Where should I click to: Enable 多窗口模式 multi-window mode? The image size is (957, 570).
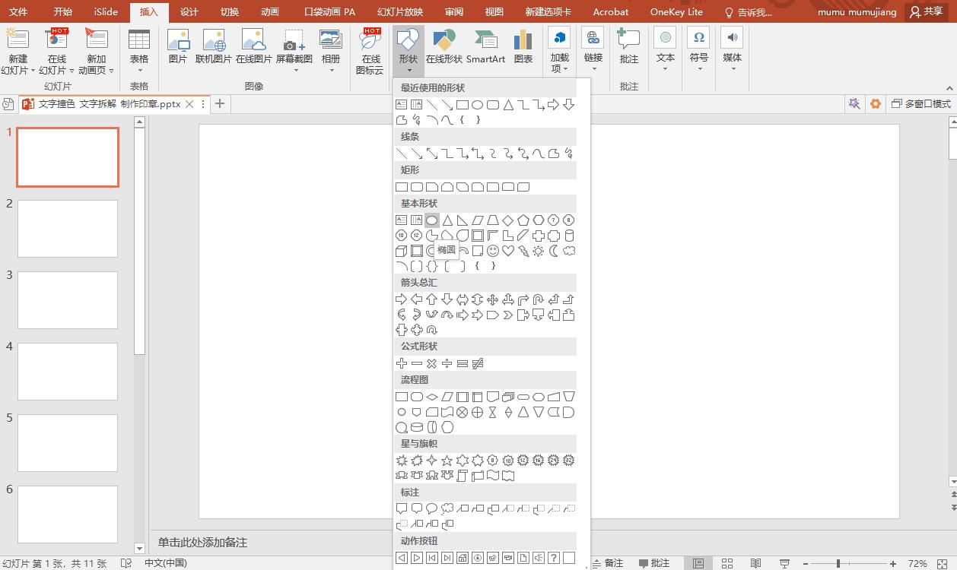[921, 104]
